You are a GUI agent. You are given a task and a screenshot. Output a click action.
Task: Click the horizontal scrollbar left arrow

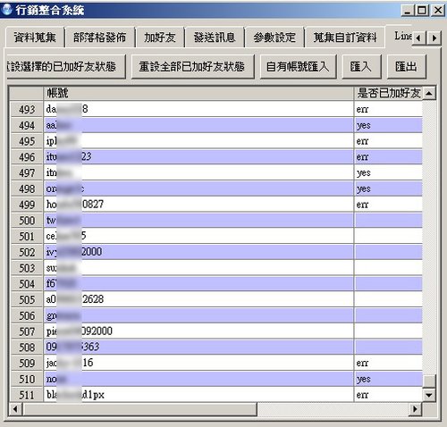(x=15, y=409)
